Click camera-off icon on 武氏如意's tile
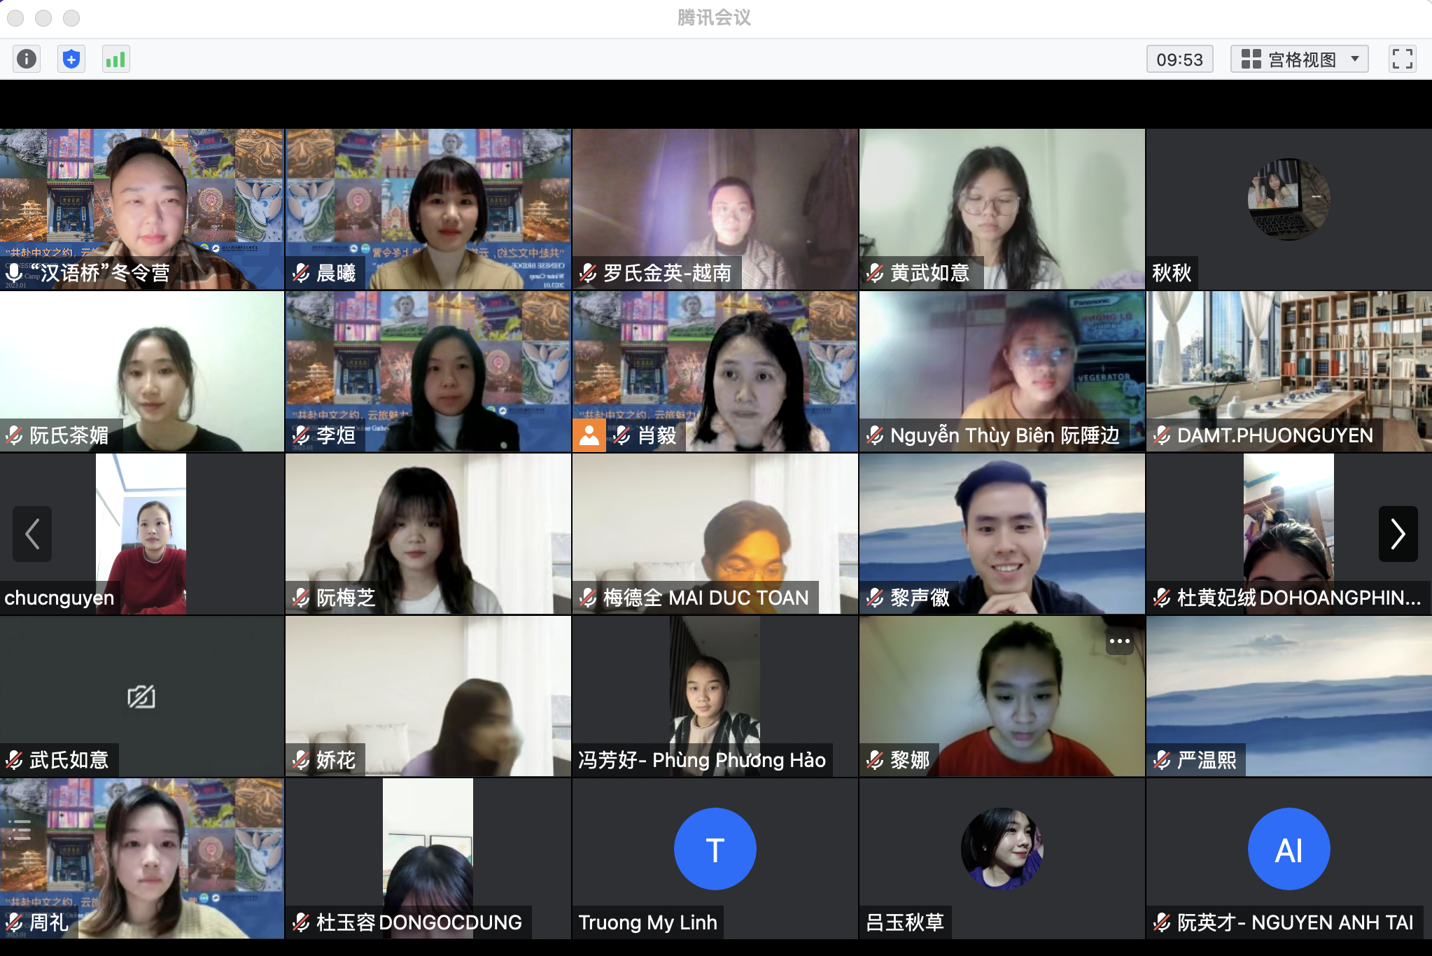1432x956 pixels. [141, 696]
